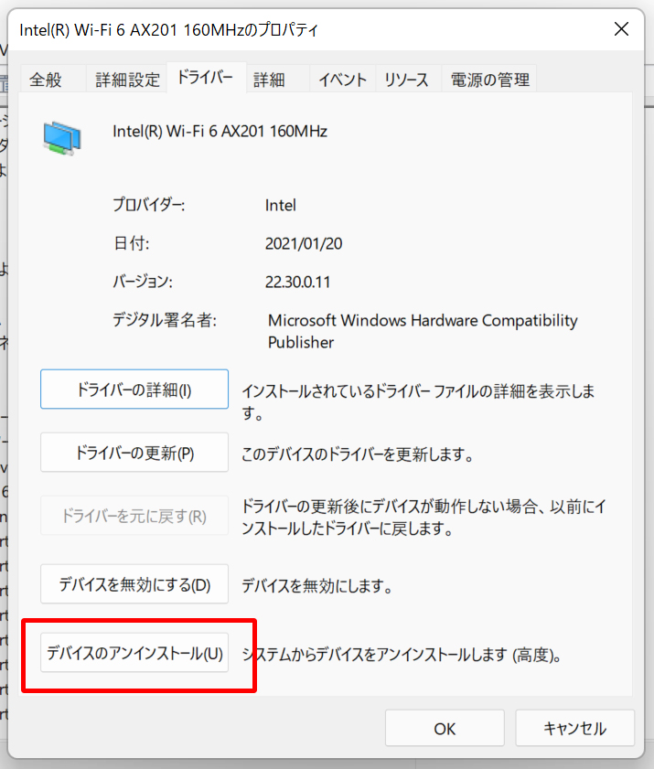Open the 詳細設定 tab

coord(127,80)
